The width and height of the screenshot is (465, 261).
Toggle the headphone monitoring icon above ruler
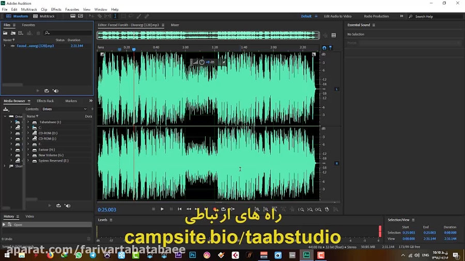click(324, 47)
